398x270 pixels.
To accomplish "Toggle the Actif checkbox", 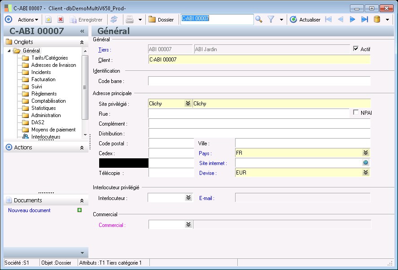I will pyautogui.click(x=356, y=49).
